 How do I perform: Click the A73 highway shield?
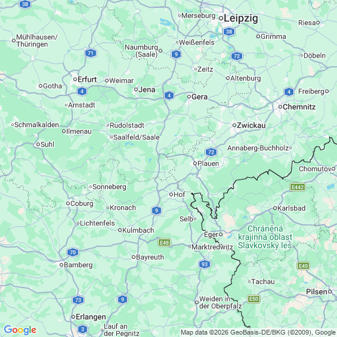78,300
